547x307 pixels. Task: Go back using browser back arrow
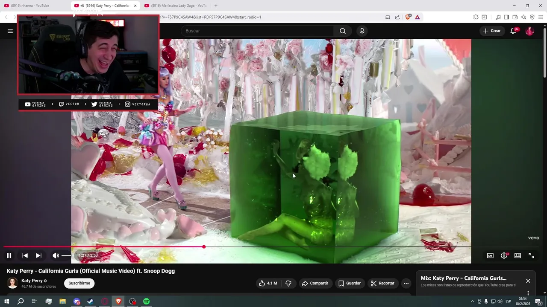click(6, 17)
